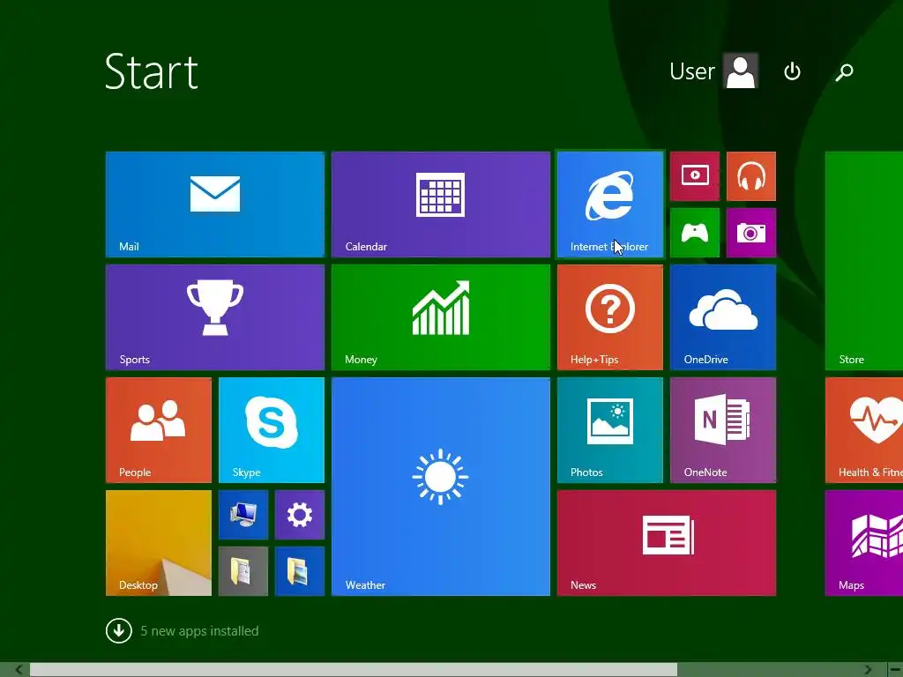This screenshot has width=903, height=677.
Task: Open the Desktop tile
Action: pyautogui.click(x=159, y=543)
